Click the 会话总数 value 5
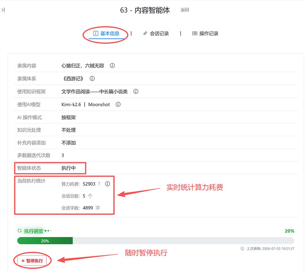 (84, 196)
